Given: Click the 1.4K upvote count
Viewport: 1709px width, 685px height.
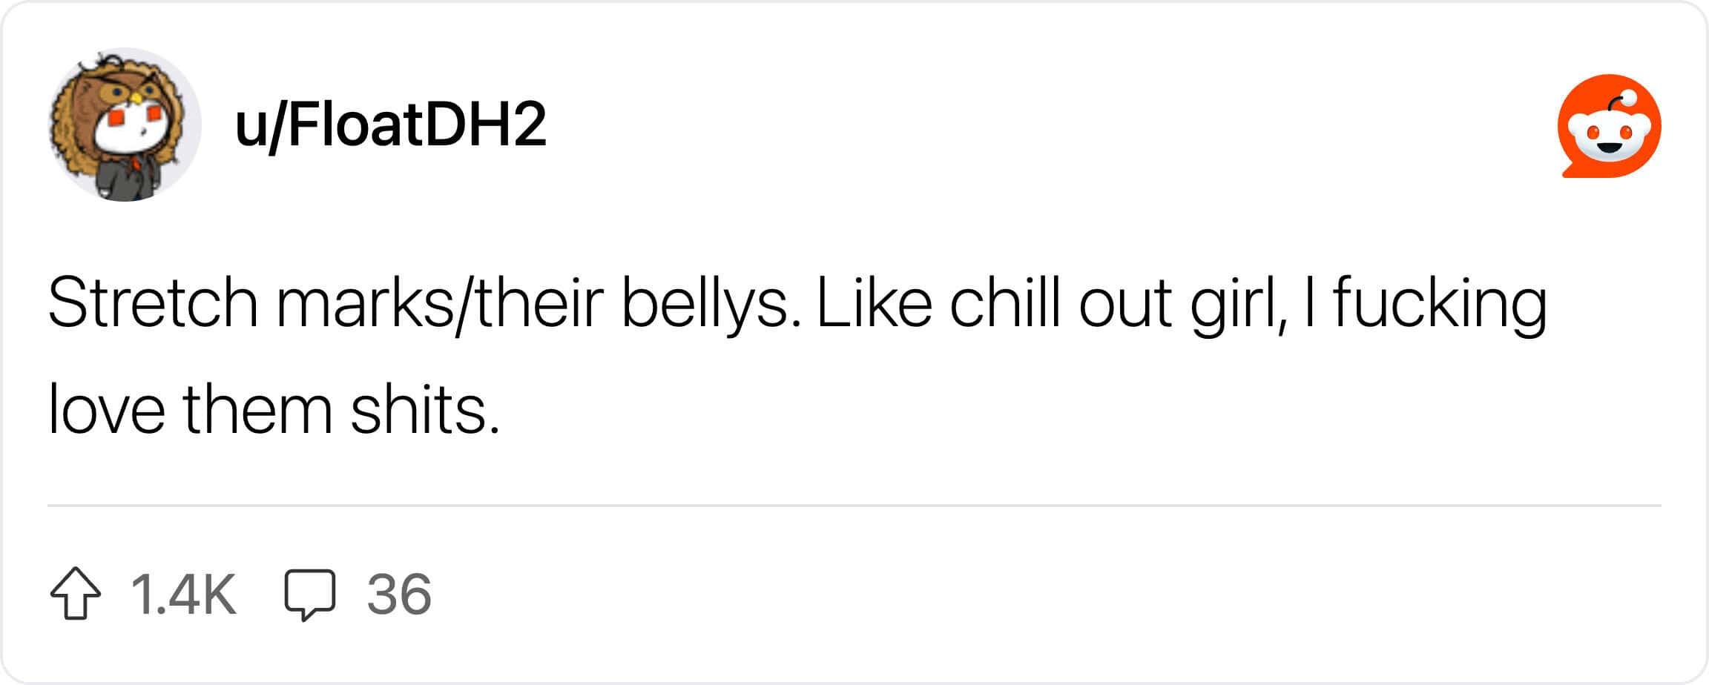Looking at the screenshot, I should 183,594.
